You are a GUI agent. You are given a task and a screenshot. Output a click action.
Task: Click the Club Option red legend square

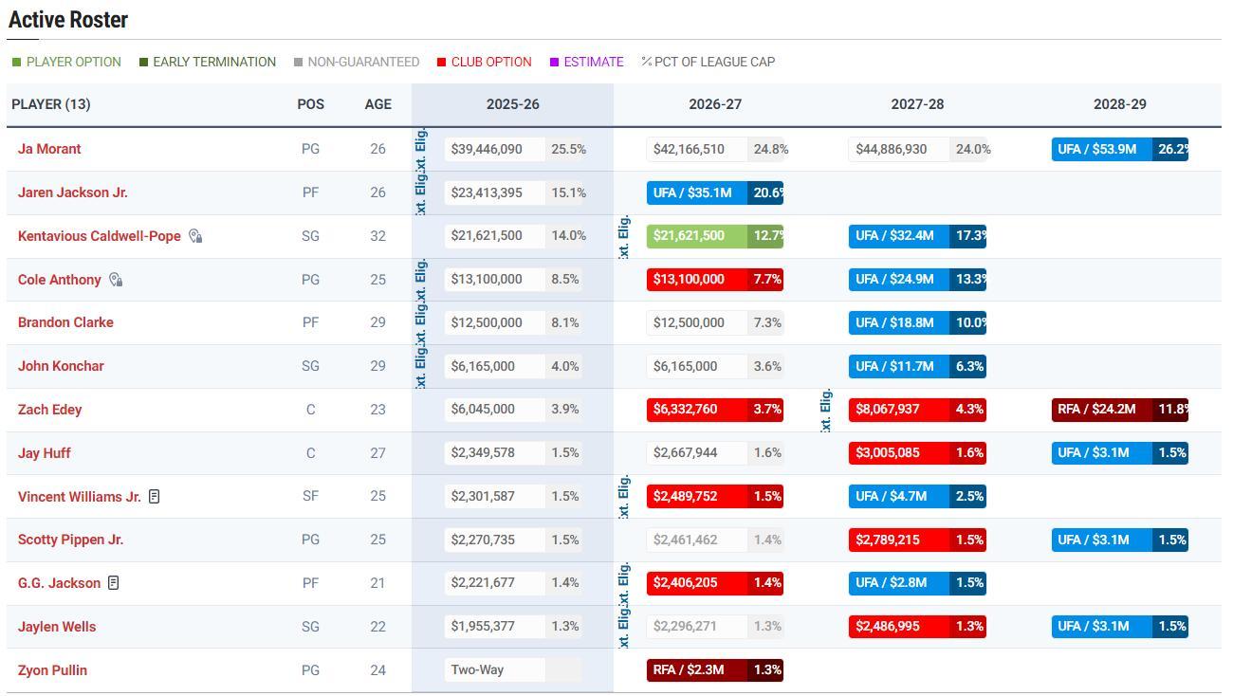[x=441, y=63]
